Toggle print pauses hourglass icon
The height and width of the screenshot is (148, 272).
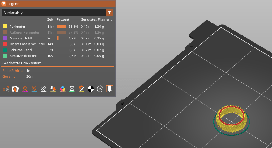tap(72, 89)
